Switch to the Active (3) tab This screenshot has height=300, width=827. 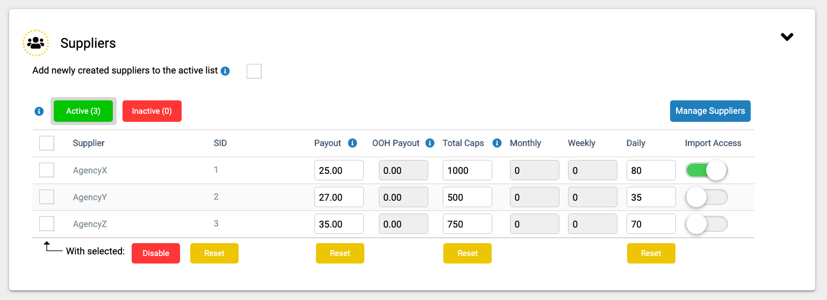pyautogui.click(x=83, y=111)
